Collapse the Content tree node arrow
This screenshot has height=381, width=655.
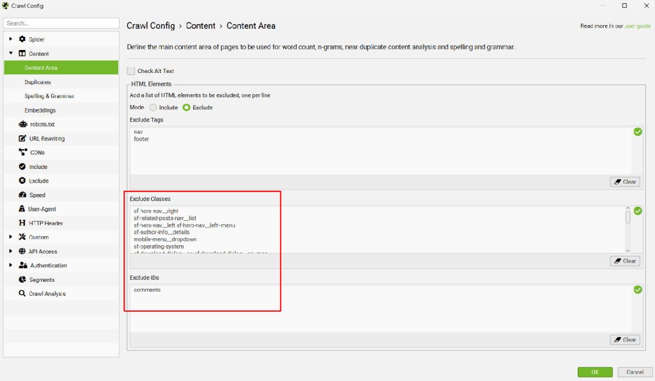[x=10, y=53]
